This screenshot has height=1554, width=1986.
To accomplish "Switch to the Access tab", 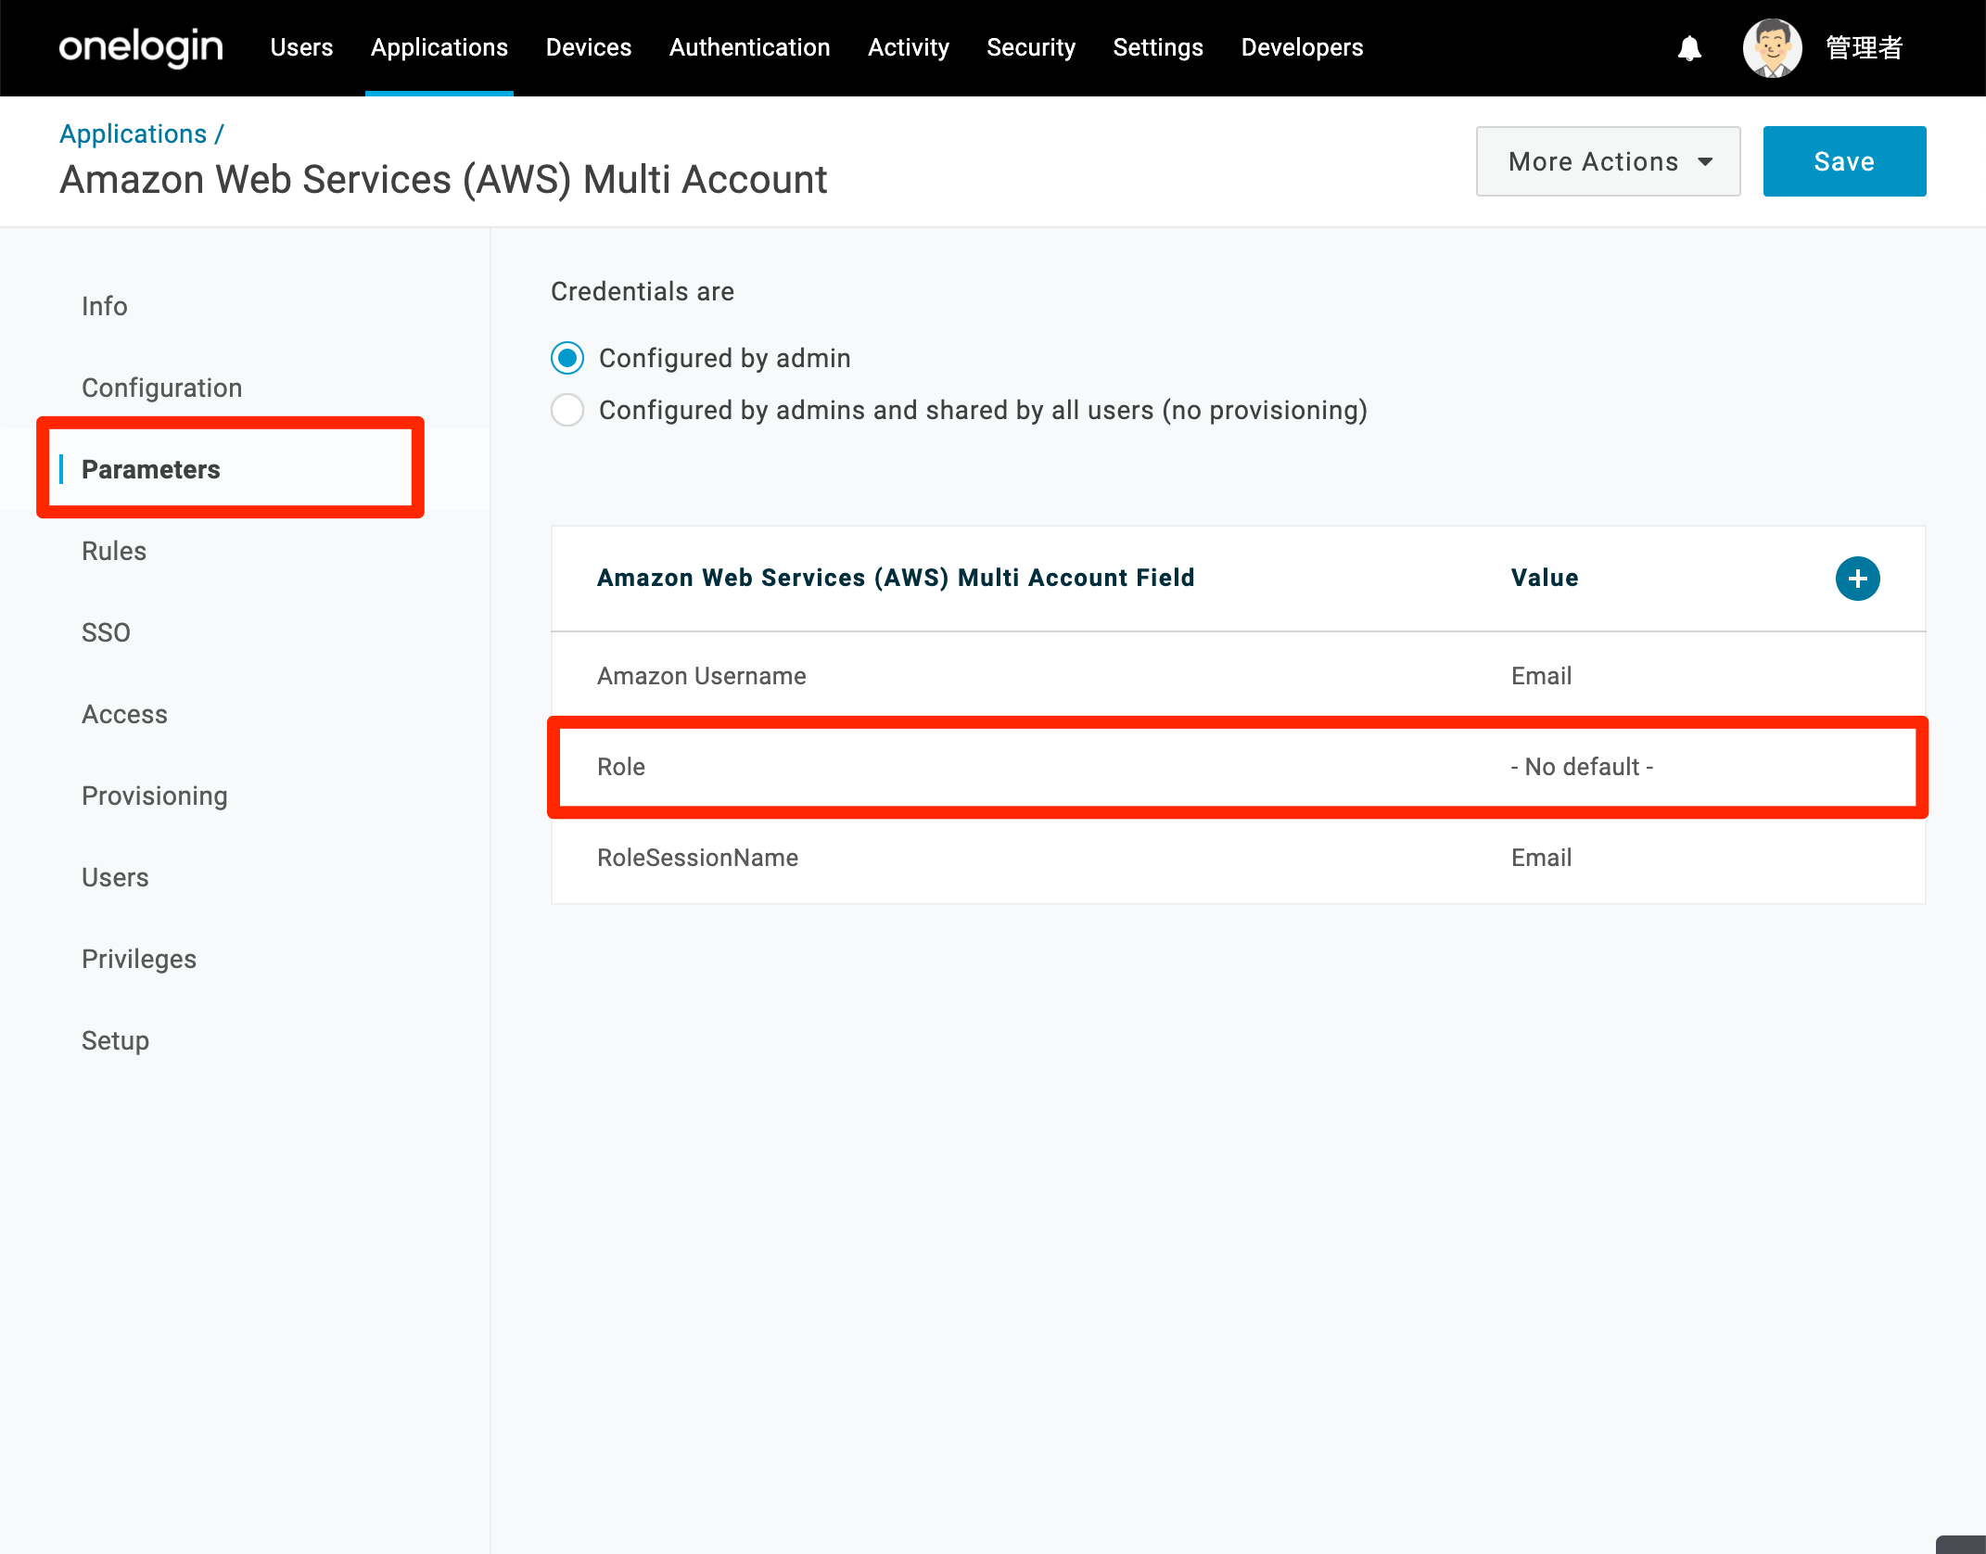I will coord(124,714).
